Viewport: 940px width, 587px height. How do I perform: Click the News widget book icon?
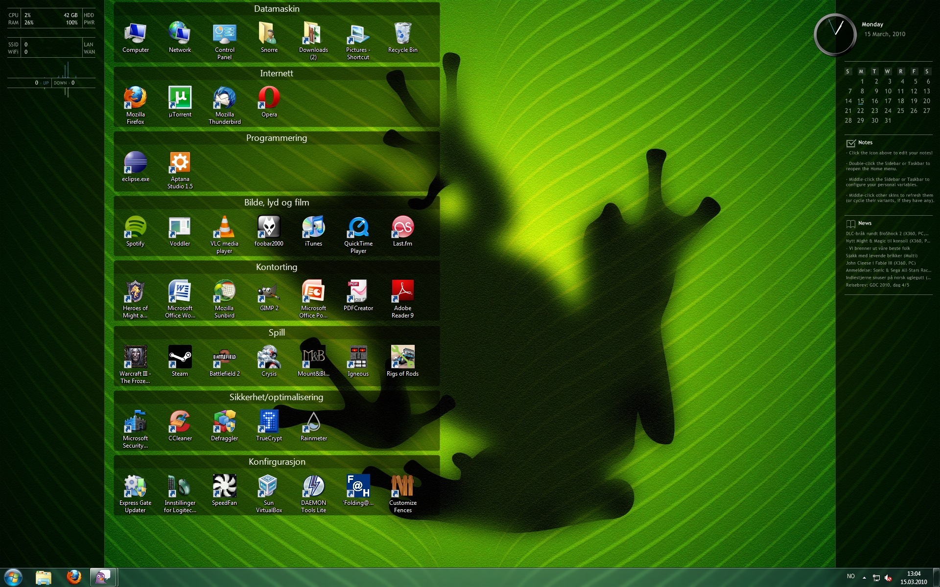[x=851, y=224]
